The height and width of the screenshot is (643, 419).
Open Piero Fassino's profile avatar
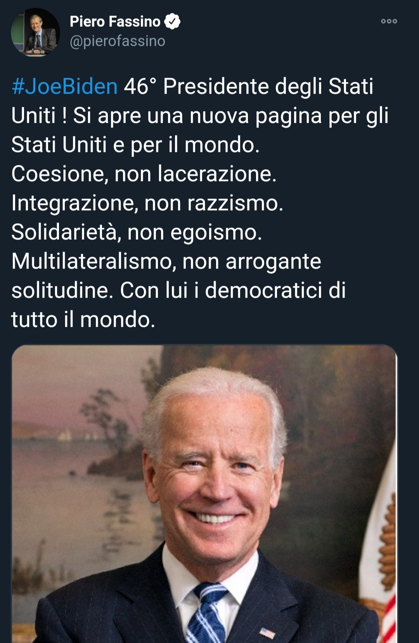point(35,32)
